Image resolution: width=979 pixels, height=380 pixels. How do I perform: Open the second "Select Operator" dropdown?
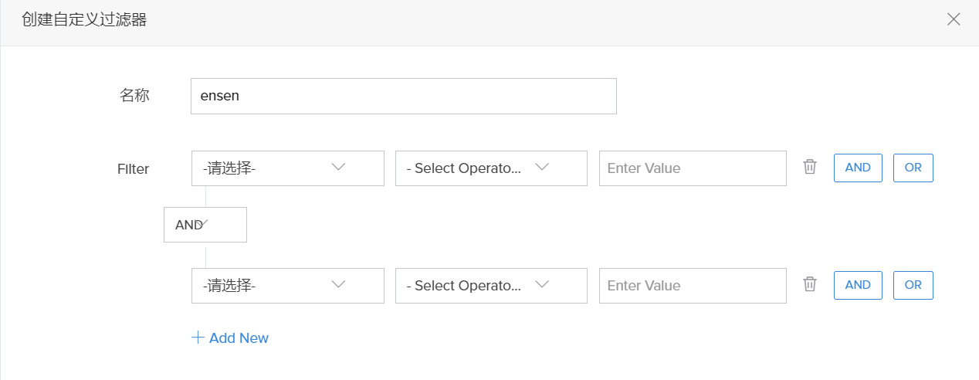491,286
